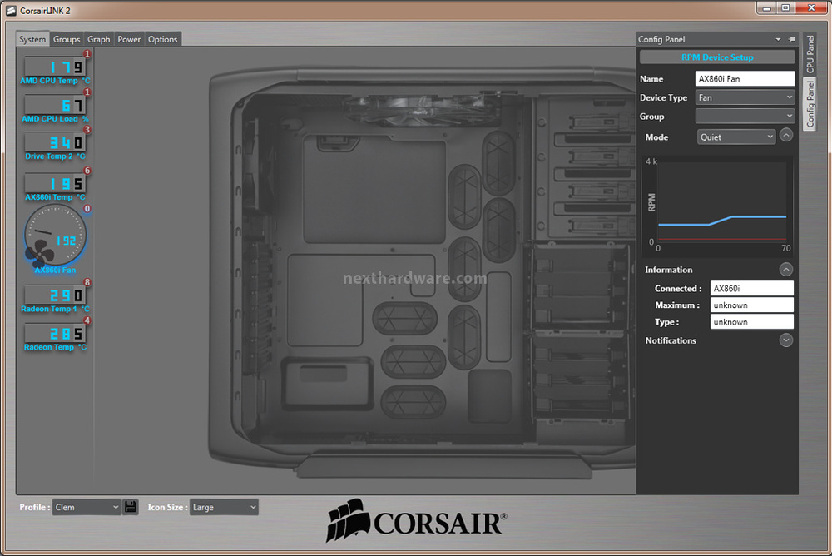832x556 pixels.
Task: Pin the Config Panel
Action: [792, 39]
